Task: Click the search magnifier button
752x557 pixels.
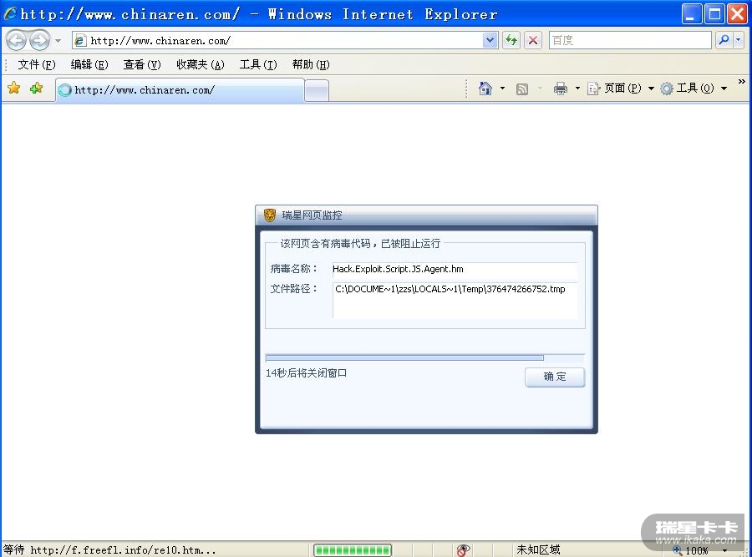Action: coord(724,40)
